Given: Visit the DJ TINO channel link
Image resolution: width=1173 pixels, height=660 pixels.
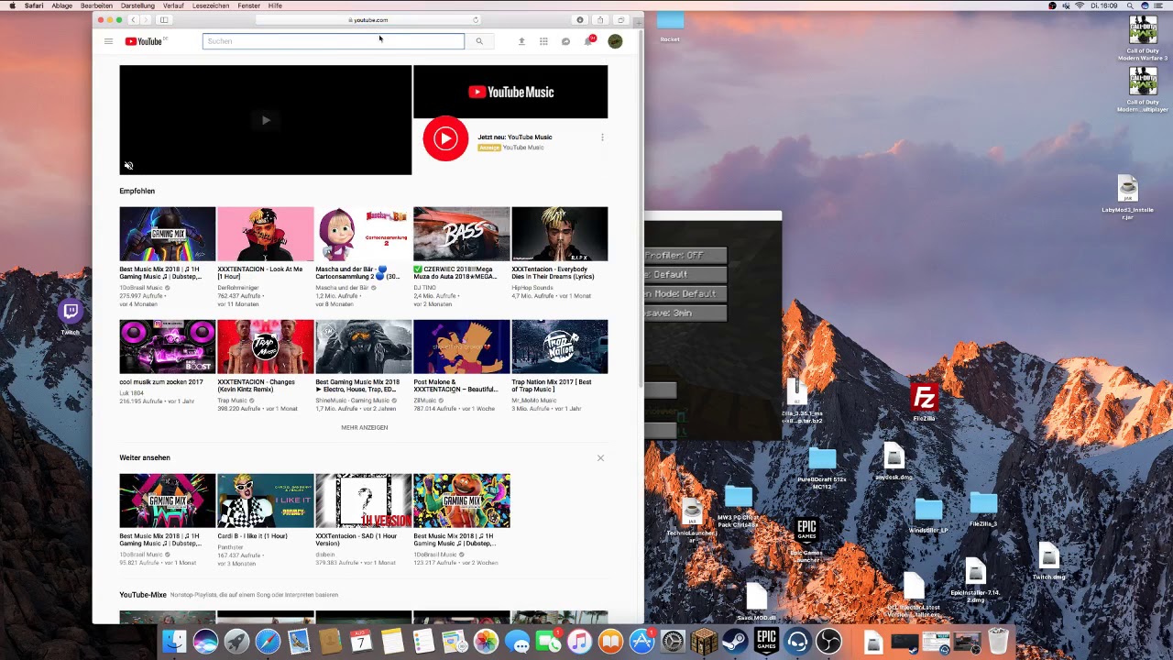Looking at the screenshot, I should [424, 288].
